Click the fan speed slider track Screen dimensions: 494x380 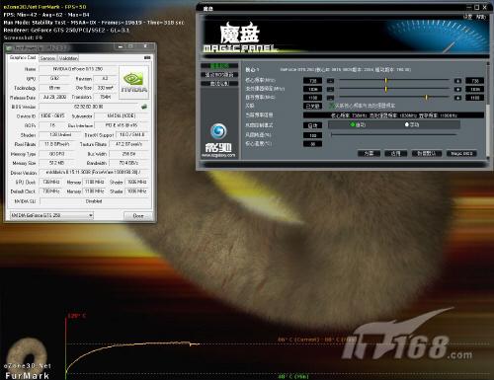[393, 134]
